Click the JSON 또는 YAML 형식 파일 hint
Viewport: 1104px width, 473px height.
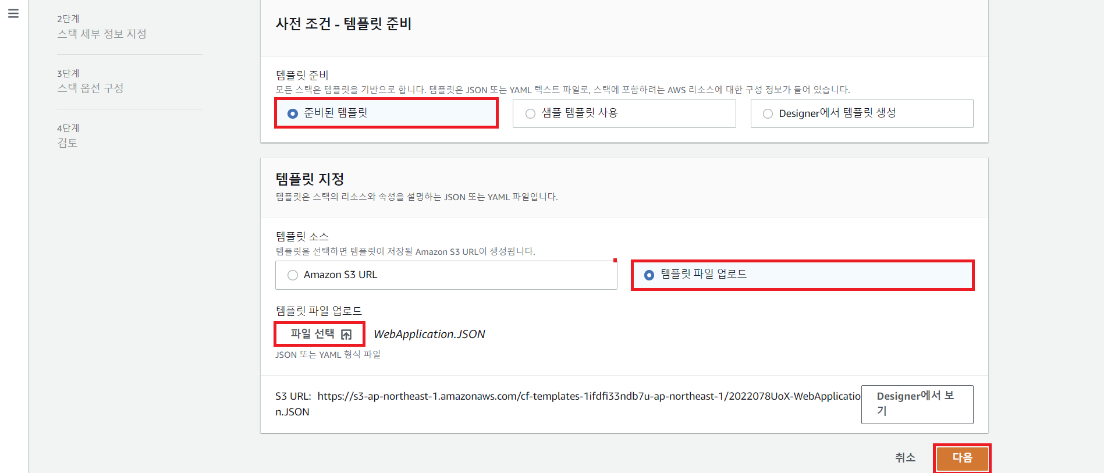[328, 354]
